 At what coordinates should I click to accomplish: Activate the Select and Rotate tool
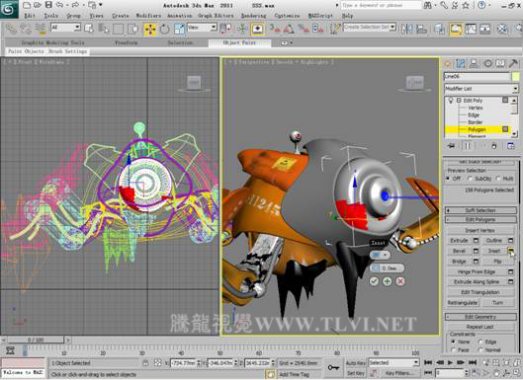click(x=165, y=30)
